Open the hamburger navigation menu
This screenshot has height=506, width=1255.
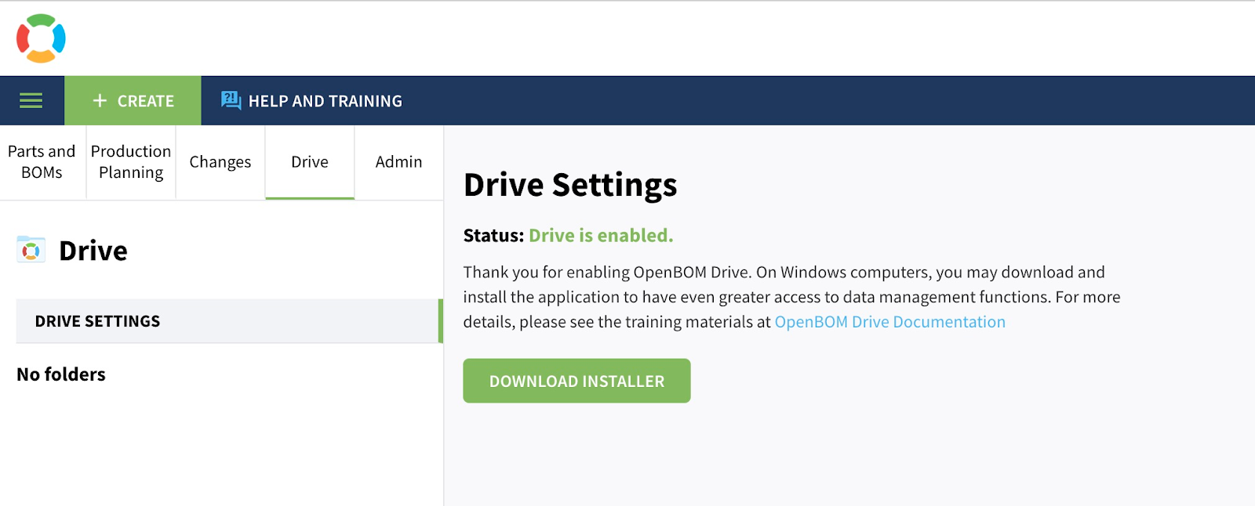tap(31, 100)
